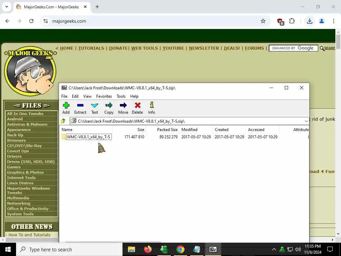Open the Tools menu in 7-Zip
Image resolution: width=341 pixels, height=256 pixels.
pyautogui.click(x=121, y=96)
